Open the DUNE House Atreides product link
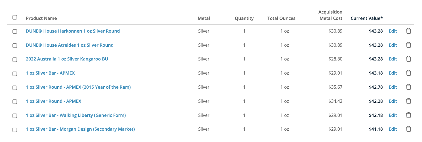 coord(70,45)
